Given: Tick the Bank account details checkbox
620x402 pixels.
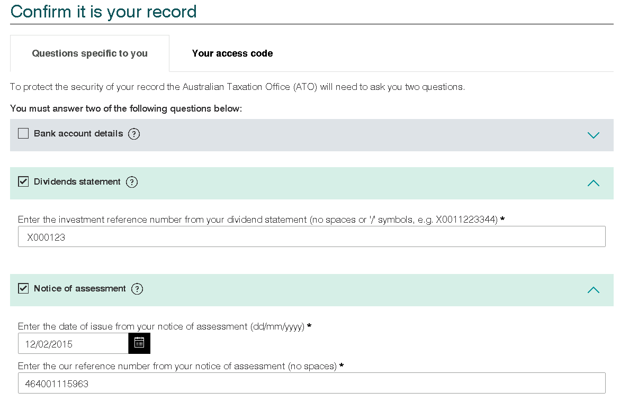Looking at the screenshot, I should click(23, 134).
